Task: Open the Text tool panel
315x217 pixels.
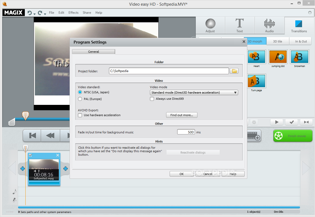Action: tap(239, 25)
